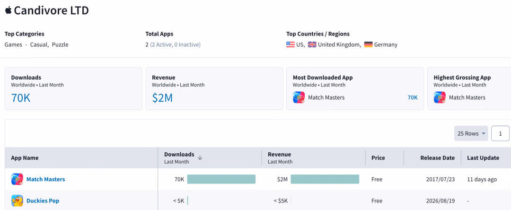Click the United Kingdom flag icon
The width and height of the screenshot is (511, 210).
tap(312, 44)
